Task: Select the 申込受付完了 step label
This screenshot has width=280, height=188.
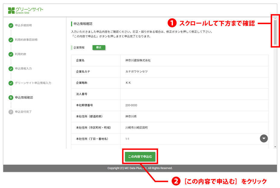Action: click(23, 112)
